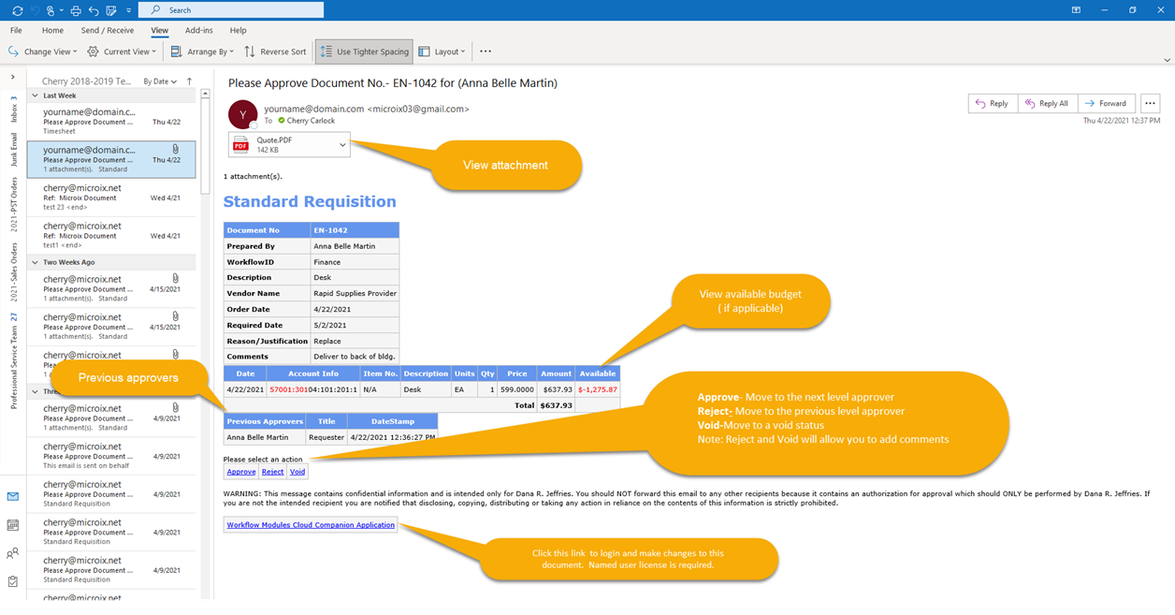1175x615 pixels.
Task: Open the Send / Receive tab
Action: 107,30
